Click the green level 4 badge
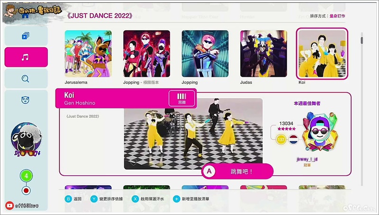 tap(26, 176)
